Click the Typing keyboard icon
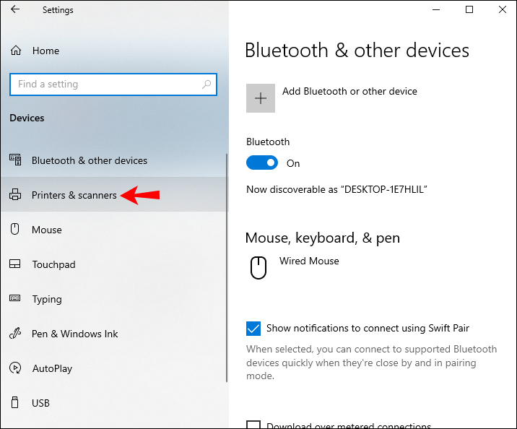Image resolution: width=517 pixels, height=429 pixels. point(15,299)
